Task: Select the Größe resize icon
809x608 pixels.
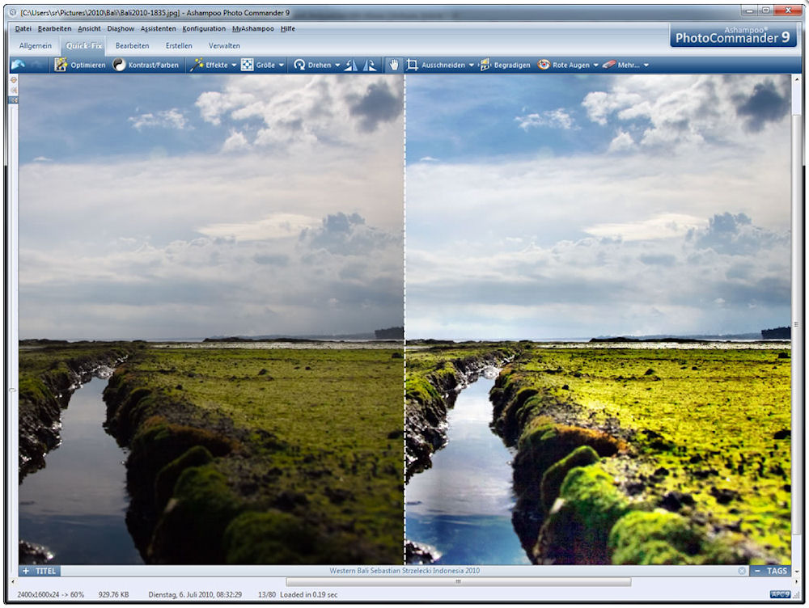Action: (248, 65)
